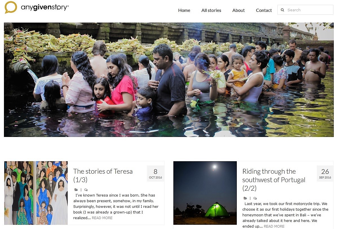Open the Bali temple hero image

tap(169, 80)
